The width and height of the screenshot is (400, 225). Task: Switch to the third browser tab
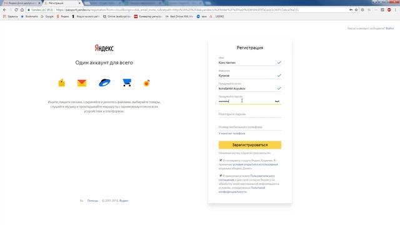103,3
